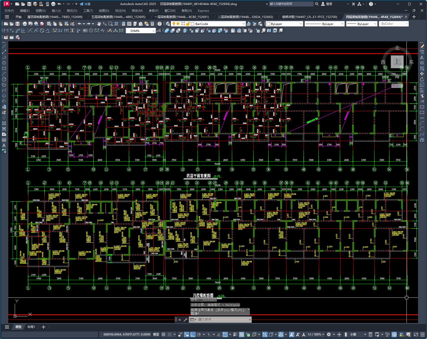Open the workspace switching gear icon

(329, 334)
